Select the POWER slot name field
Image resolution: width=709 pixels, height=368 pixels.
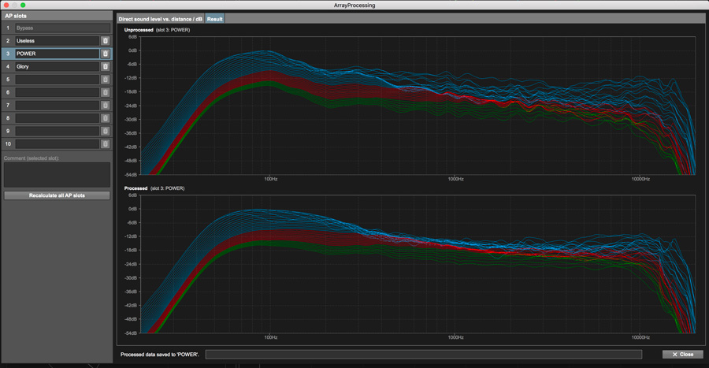[x=57, y=54]
